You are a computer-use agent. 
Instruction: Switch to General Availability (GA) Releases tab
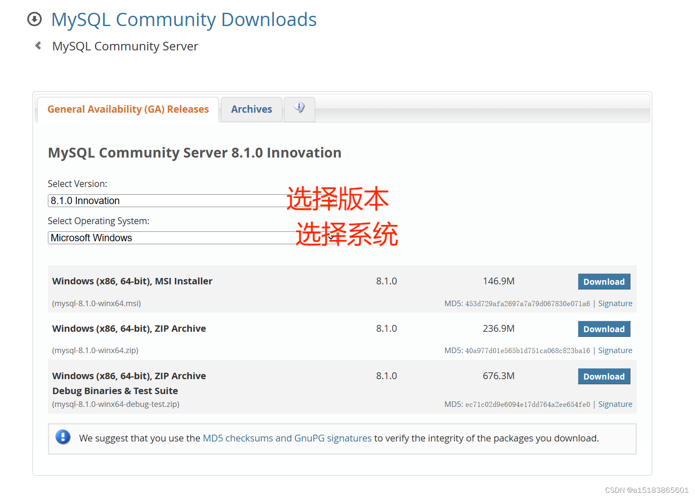[x=128, y=109]
